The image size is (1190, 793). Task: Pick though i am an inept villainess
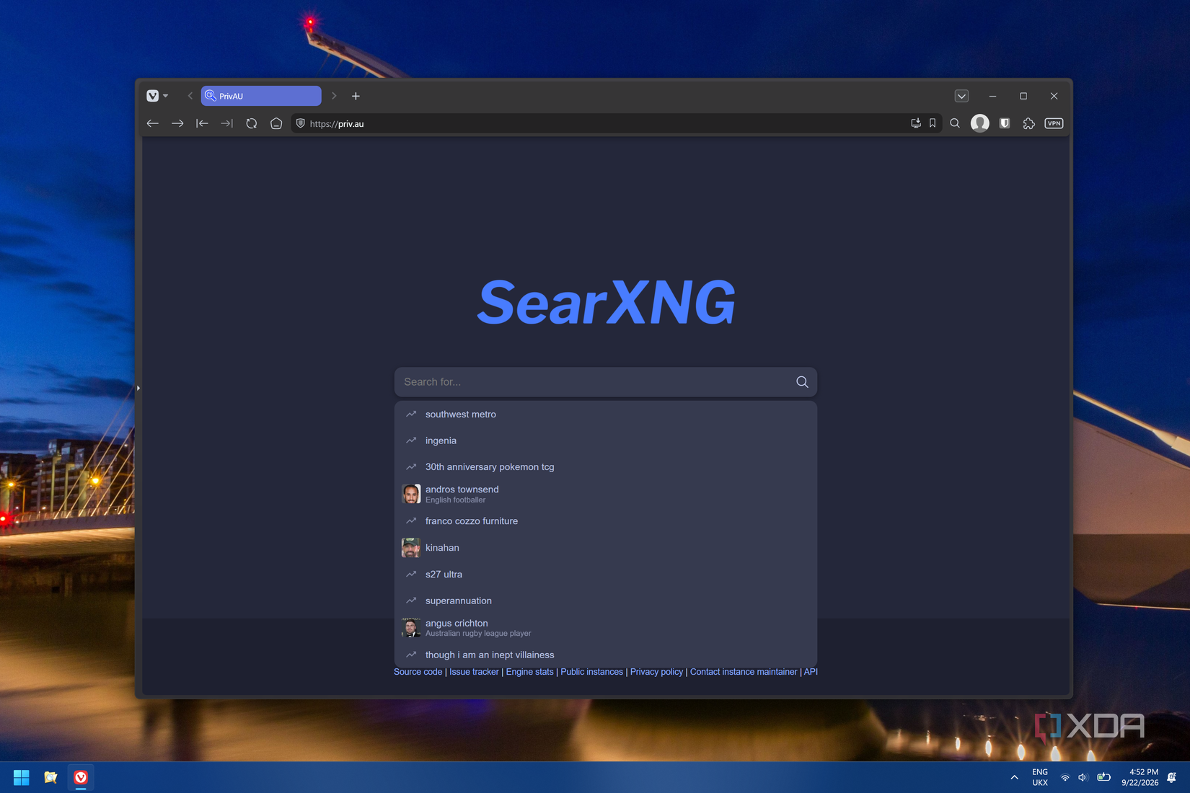tap(606, 655)
